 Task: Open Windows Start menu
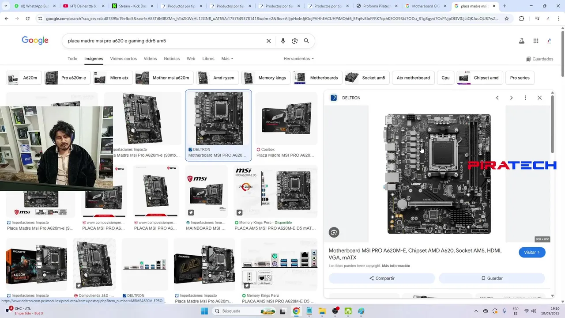pos(204,311)
